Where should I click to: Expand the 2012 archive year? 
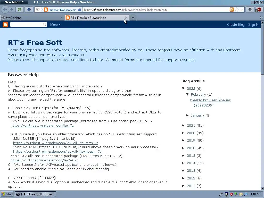pyautogui.click(x=183, y=178)
